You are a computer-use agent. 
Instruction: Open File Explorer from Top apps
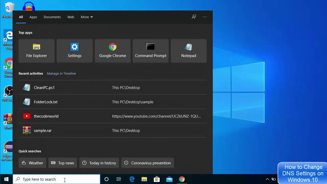pos(37,51)
